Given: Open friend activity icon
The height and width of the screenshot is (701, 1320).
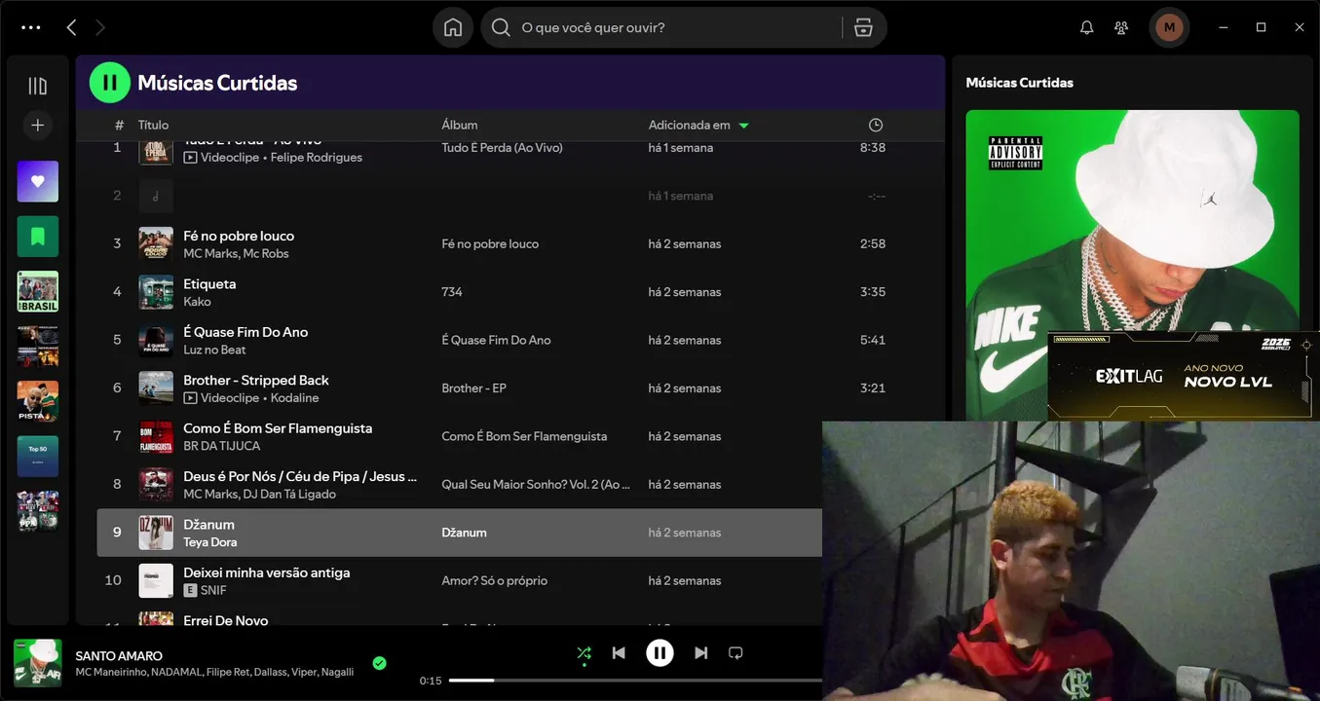Looking at the screenshot, I should pyautogui.click(x=1121, y=27).
